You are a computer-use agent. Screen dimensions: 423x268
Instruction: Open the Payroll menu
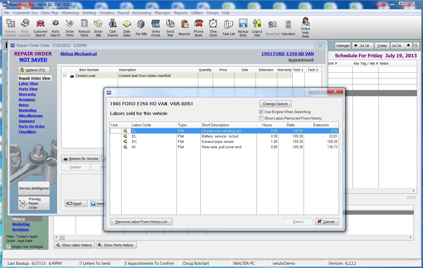[123, 13]
